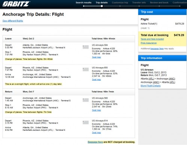Screen dimensions: 187x145
Task: Click Airline Ticket(1) price line
Action: [x=162, y=24]
